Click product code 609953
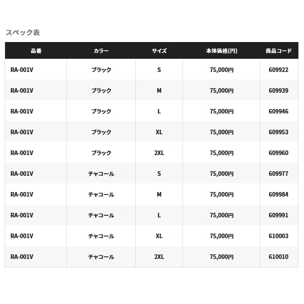Image resolution: width=304 pixels, height=304 pixels. (x=278, y=132)
